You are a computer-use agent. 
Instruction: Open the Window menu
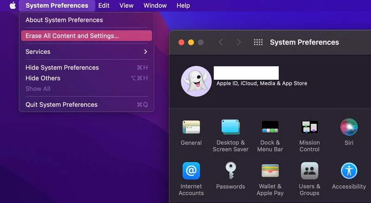[155, 6]
